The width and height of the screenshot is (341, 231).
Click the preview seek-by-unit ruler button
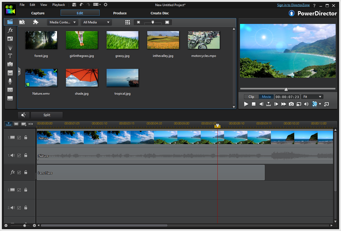coord(269,104)
